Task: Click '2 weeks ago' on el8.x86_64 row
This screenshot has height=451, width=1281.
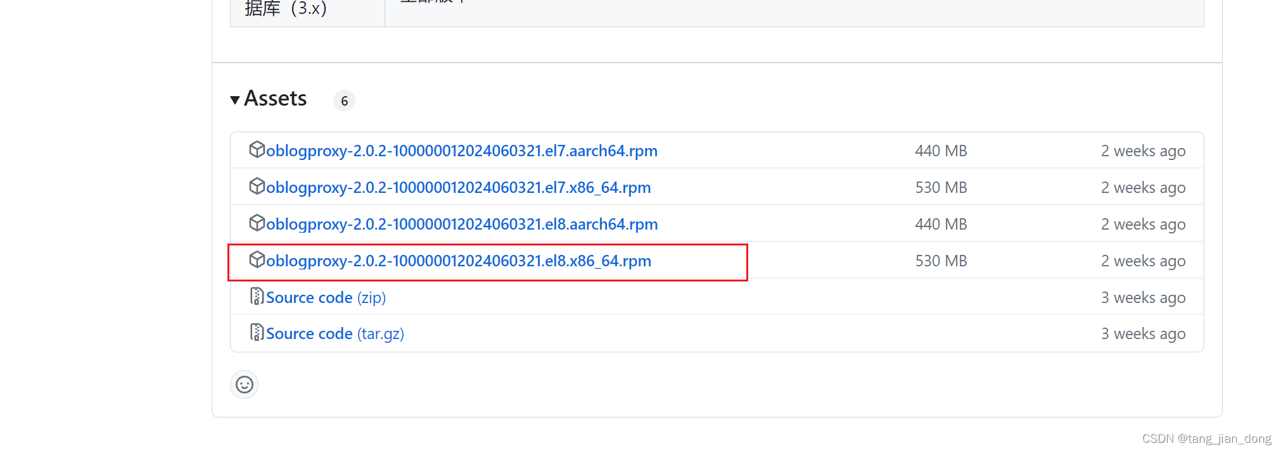Action: (1143, 261)
